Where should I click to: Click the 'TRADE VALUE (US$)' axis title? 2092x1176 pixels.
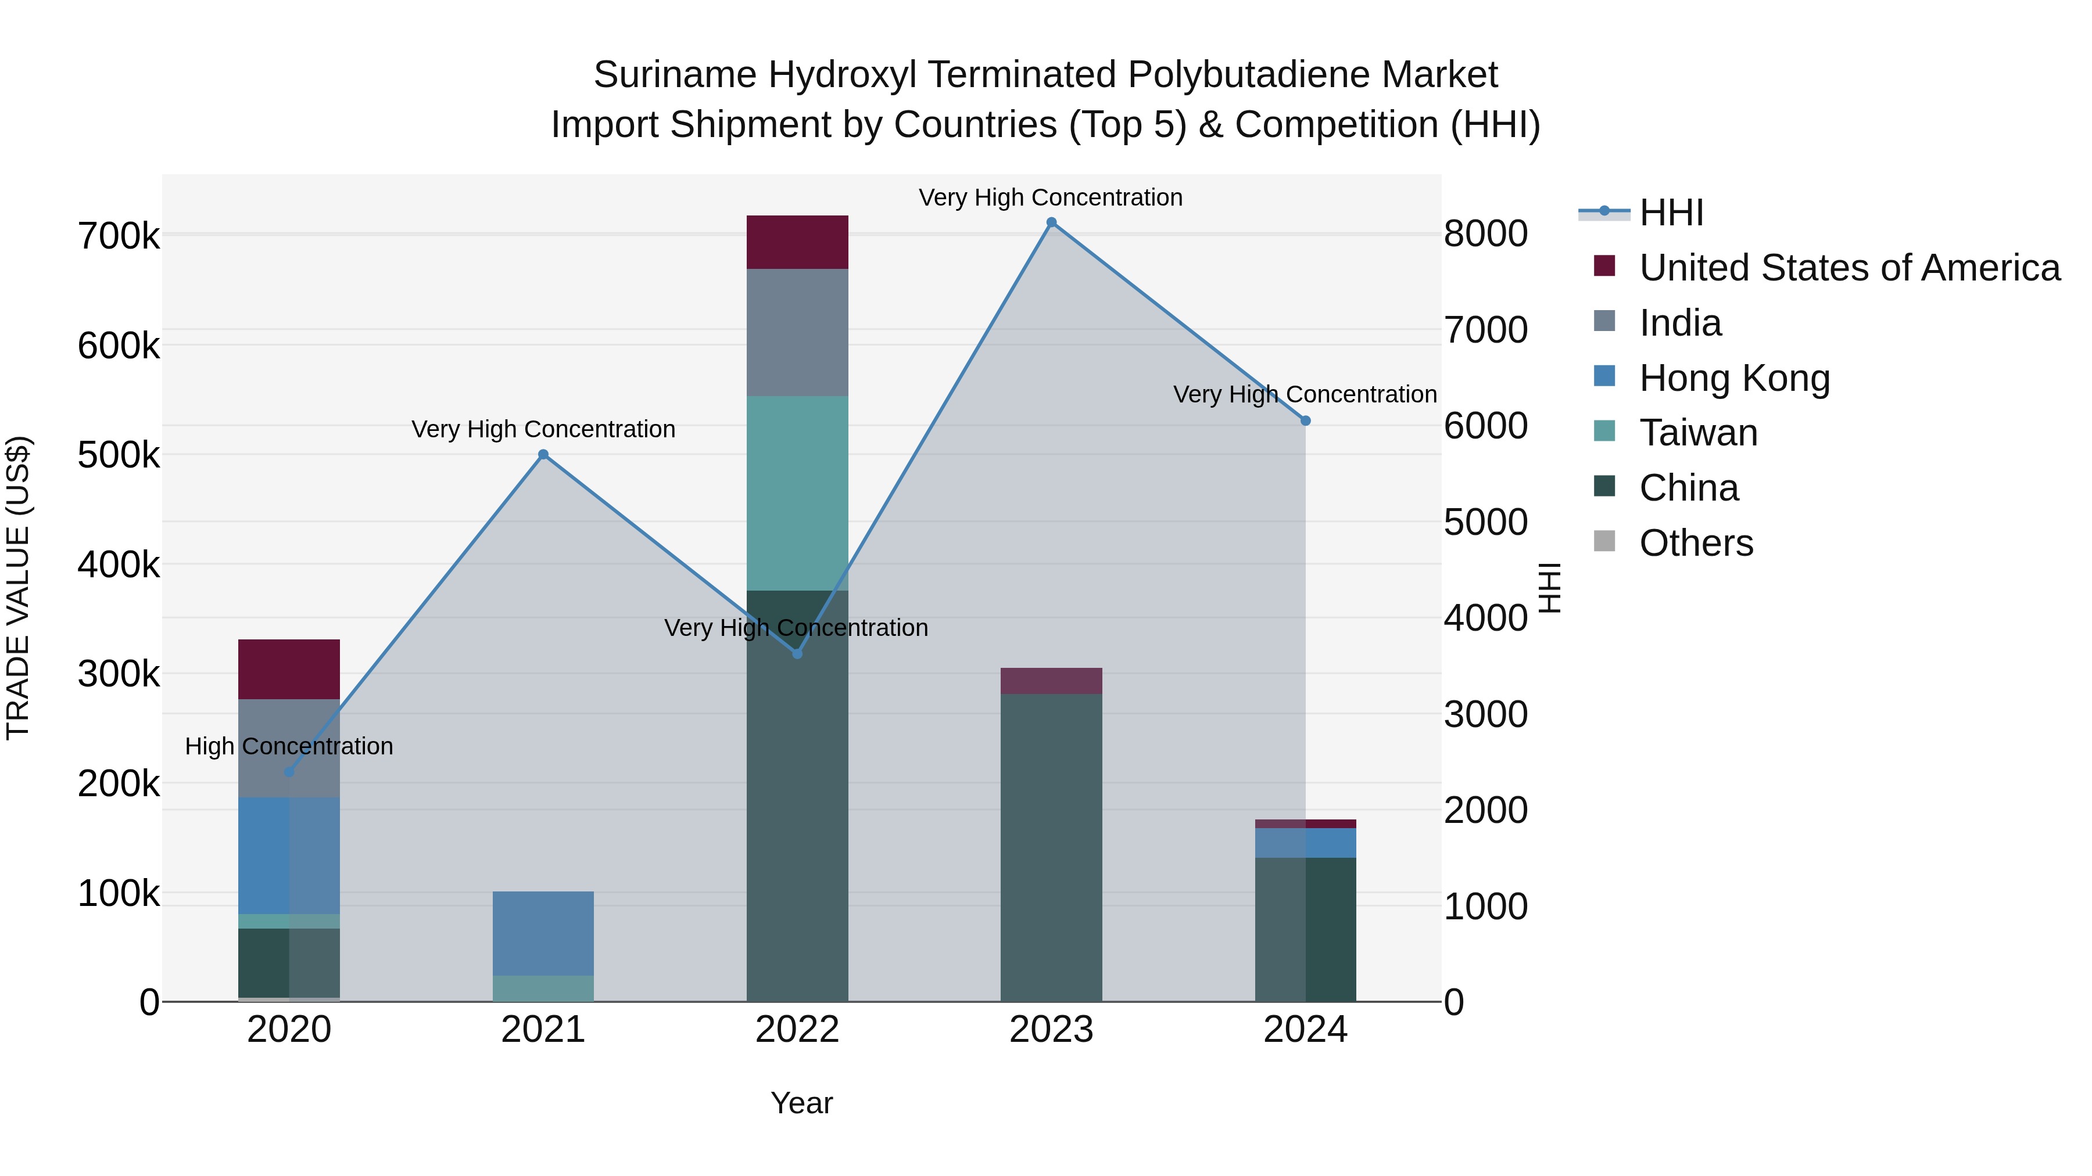tap(18, 588)
